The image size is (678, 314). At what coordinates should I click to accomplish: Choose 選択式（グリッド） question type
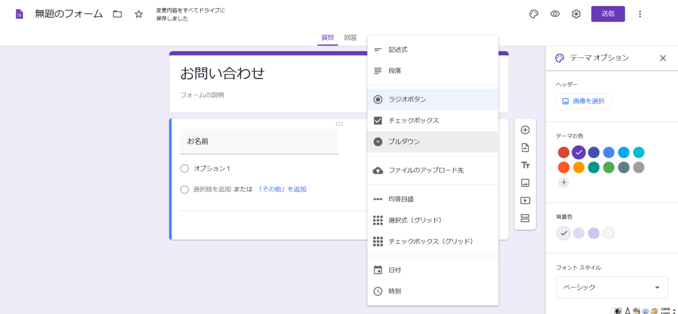pos(433,220)
